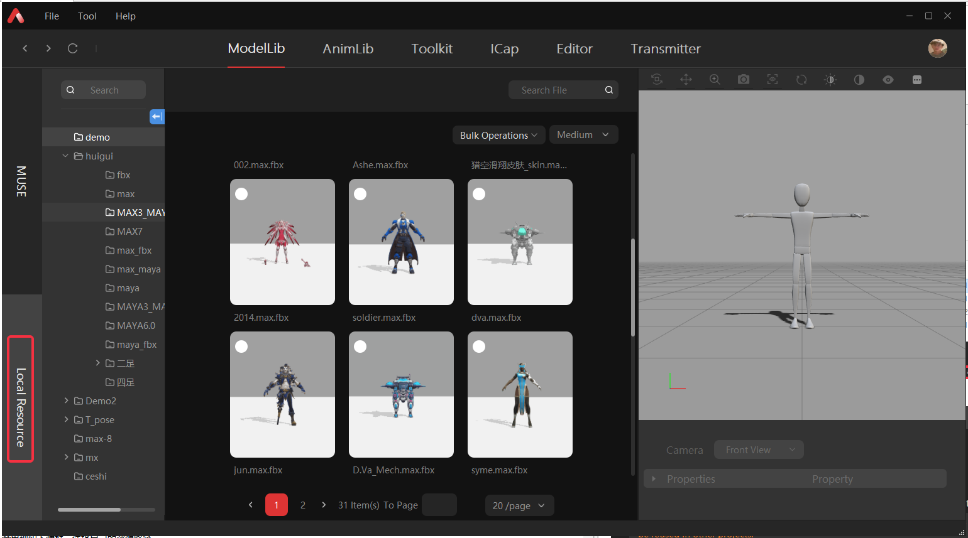Open the Local Resource side tab
The image size is (968, 538).
(x=21, y=407)
